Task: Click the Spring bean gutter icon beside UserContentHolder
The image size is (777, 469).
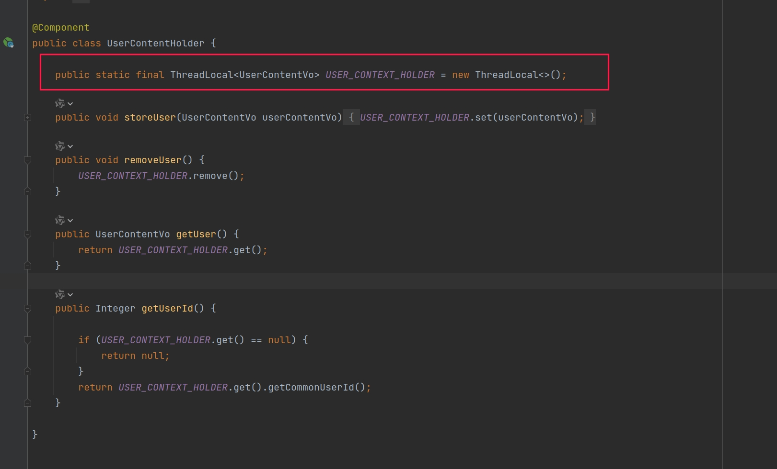Action: click(9, 43)
